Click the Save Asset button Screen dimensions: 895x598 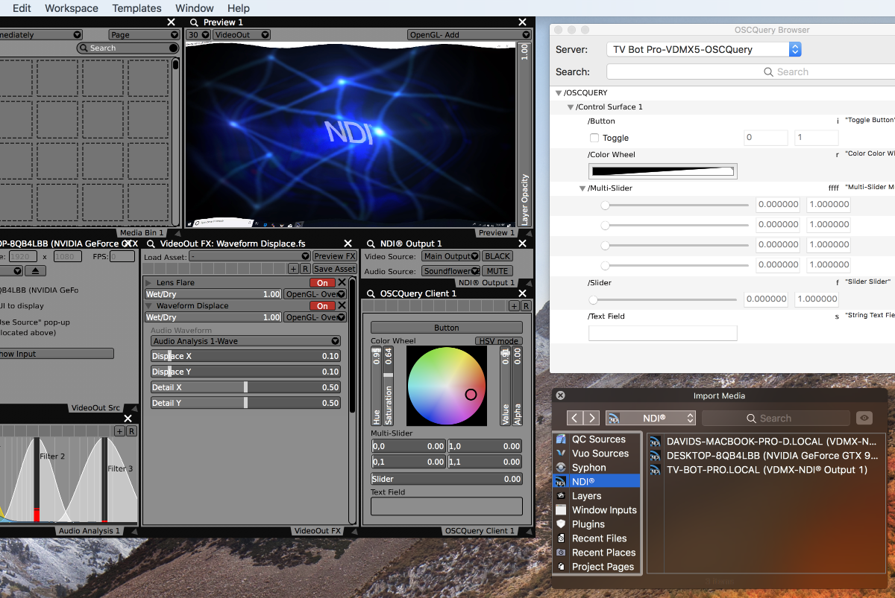point(334,269)
